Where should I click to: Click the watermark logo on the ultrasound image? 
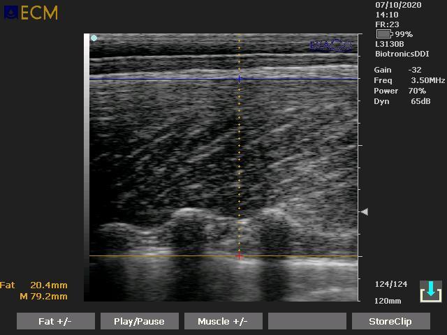(330, 46)
